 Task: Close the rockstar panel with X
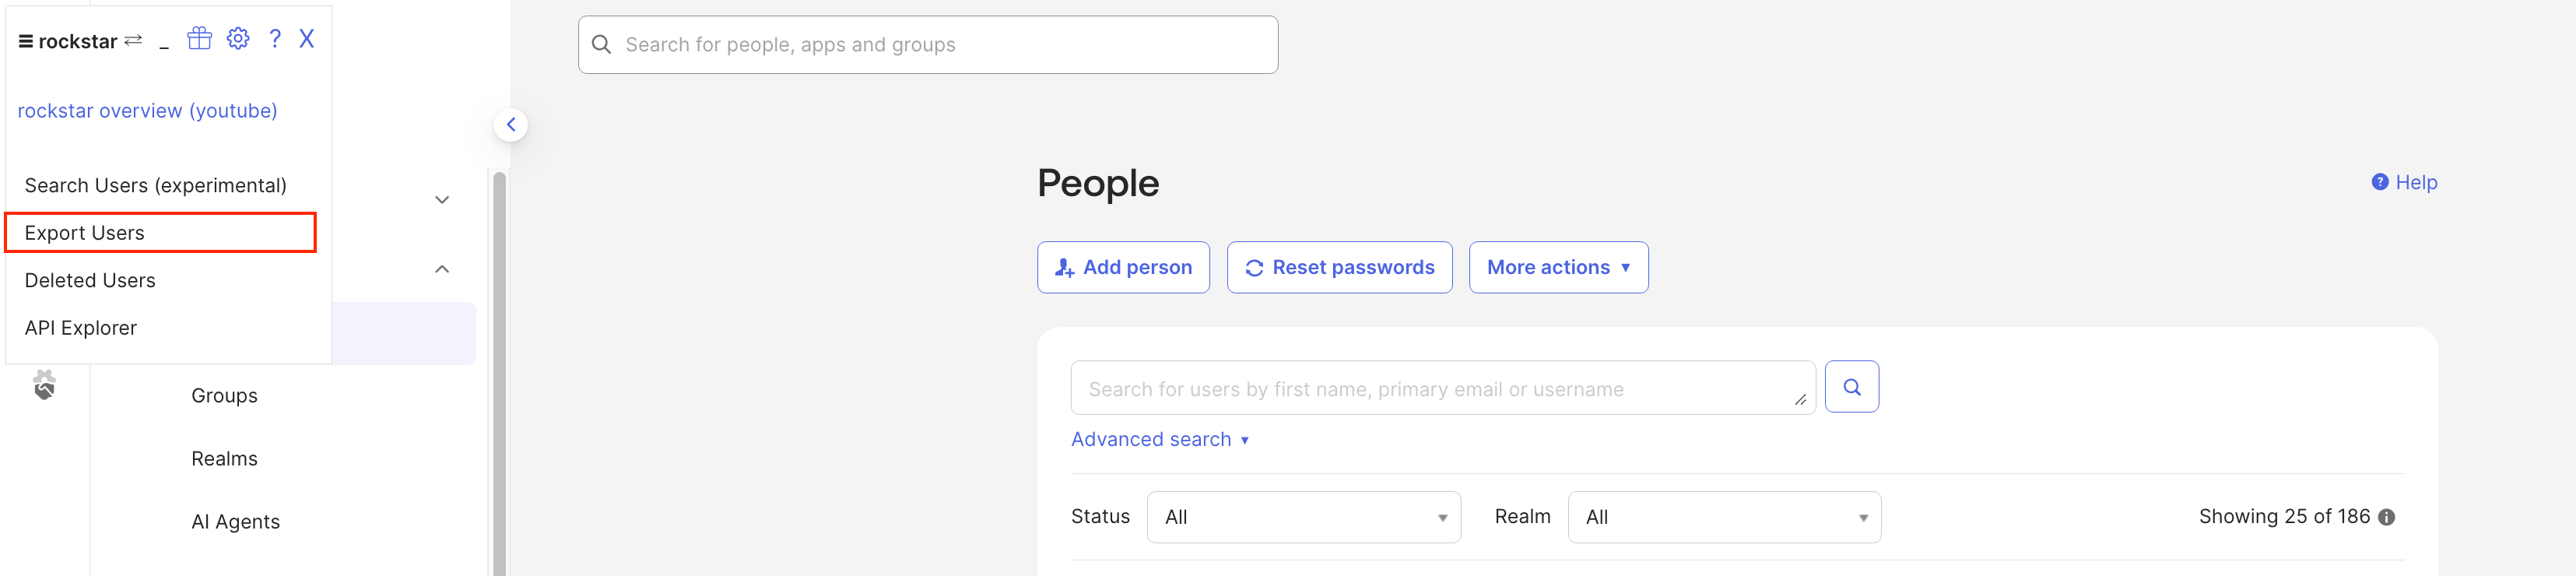click(307, 39)
